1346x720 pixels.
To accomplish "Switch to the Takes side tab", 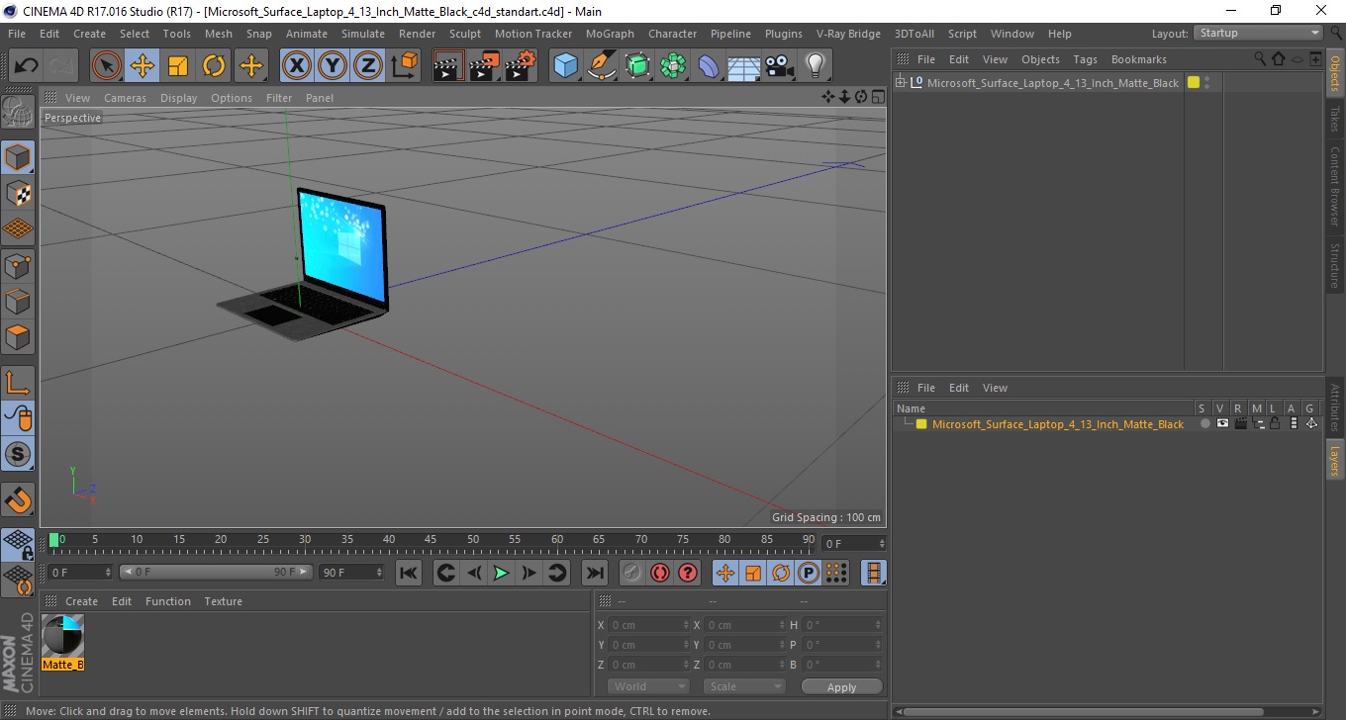I will coord(1335,119).
